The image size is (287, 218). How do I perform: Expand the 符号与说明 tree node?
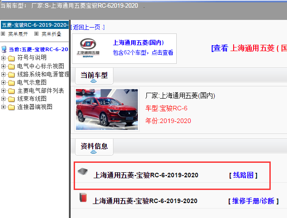[x=3, y=58]
